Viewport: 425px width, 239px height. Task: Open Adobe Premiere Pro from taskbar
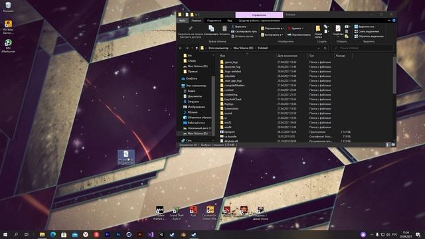107,234
